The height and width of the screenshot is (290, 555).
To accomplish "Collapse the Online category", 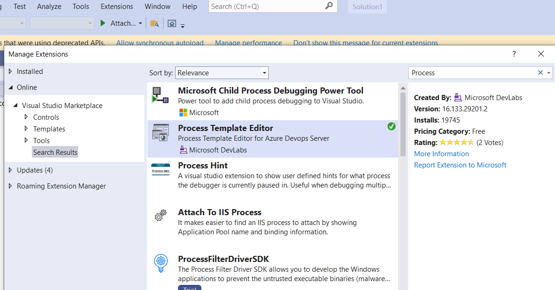I will point(10,87).
